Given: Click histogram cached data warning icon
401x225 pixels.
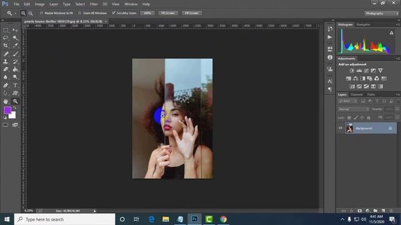Looking at the screenshot, I should 391,32.
